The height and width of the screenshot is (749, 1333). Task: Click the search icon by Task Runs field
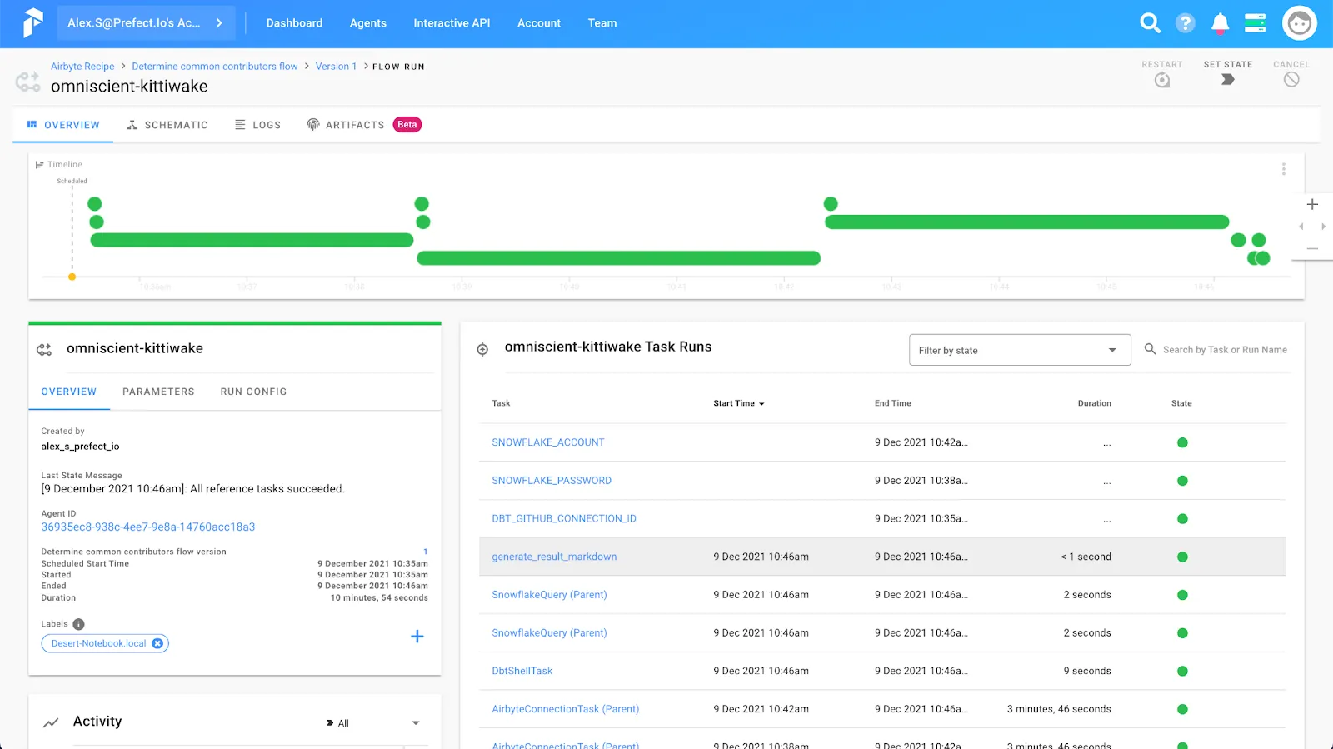pos(1150,349)
